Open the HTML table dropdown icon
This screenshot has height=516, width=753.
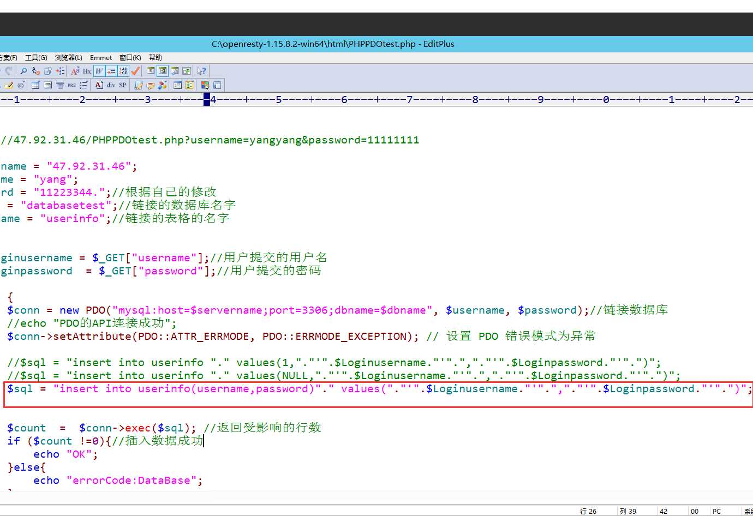pyautogui.click(x=35, y=85)
